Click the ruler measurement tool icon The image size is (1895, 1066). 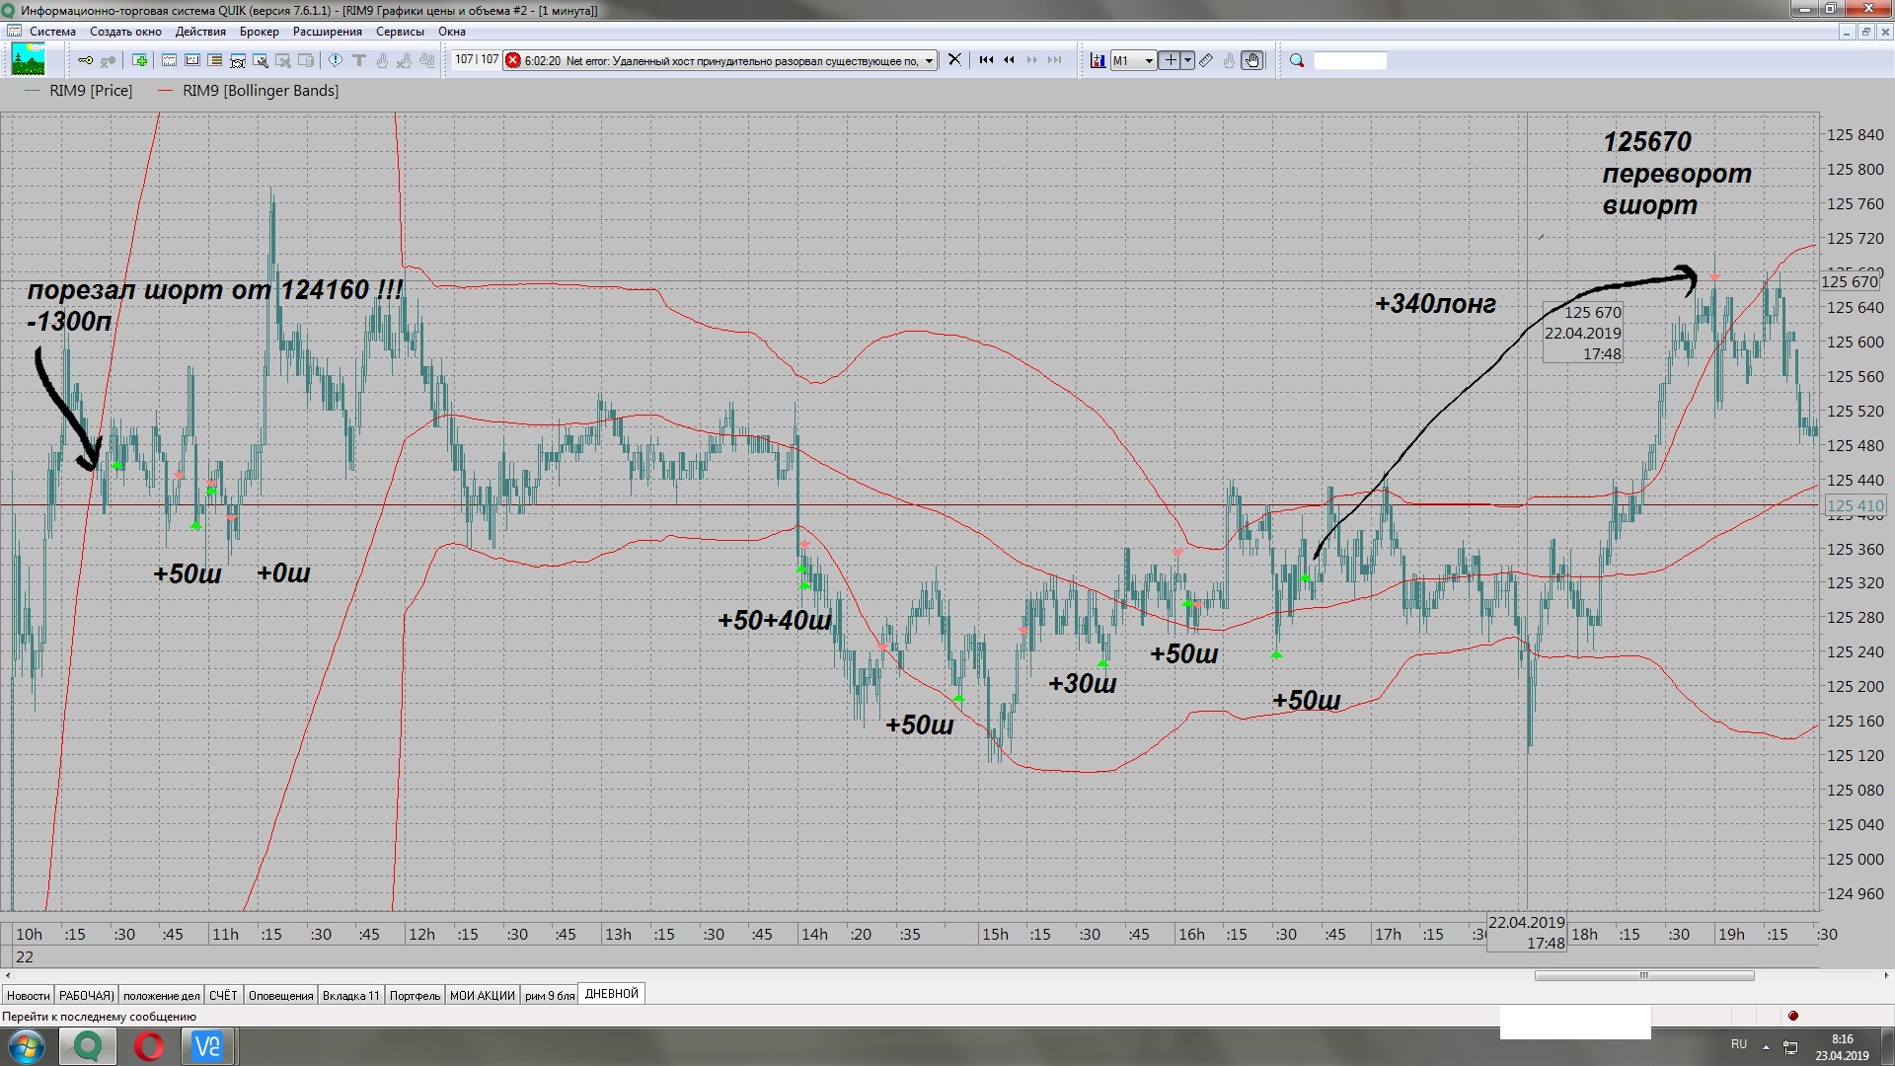(x=1206, y=60)
